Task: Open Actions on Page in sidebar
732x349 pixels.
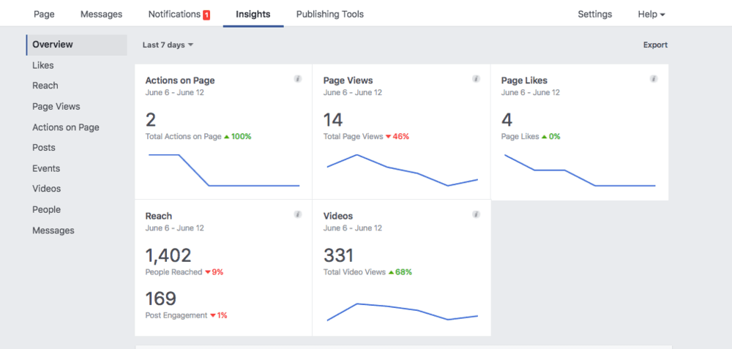Action: tap(66, 127)
